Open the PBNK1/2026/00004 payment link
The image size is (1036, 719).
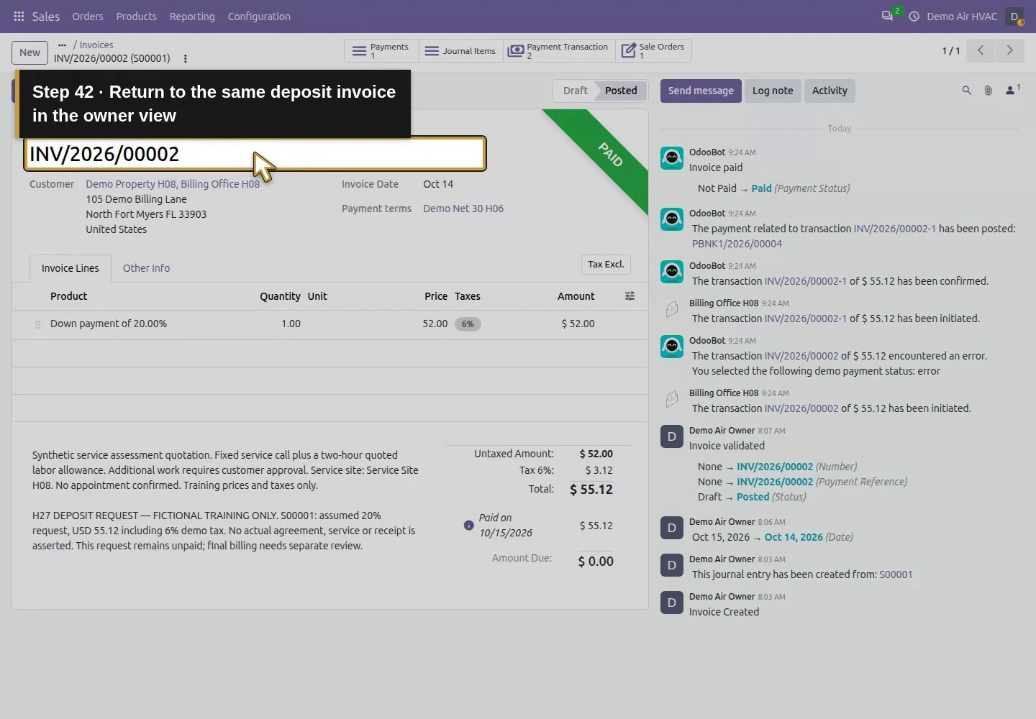coord(737,244)
